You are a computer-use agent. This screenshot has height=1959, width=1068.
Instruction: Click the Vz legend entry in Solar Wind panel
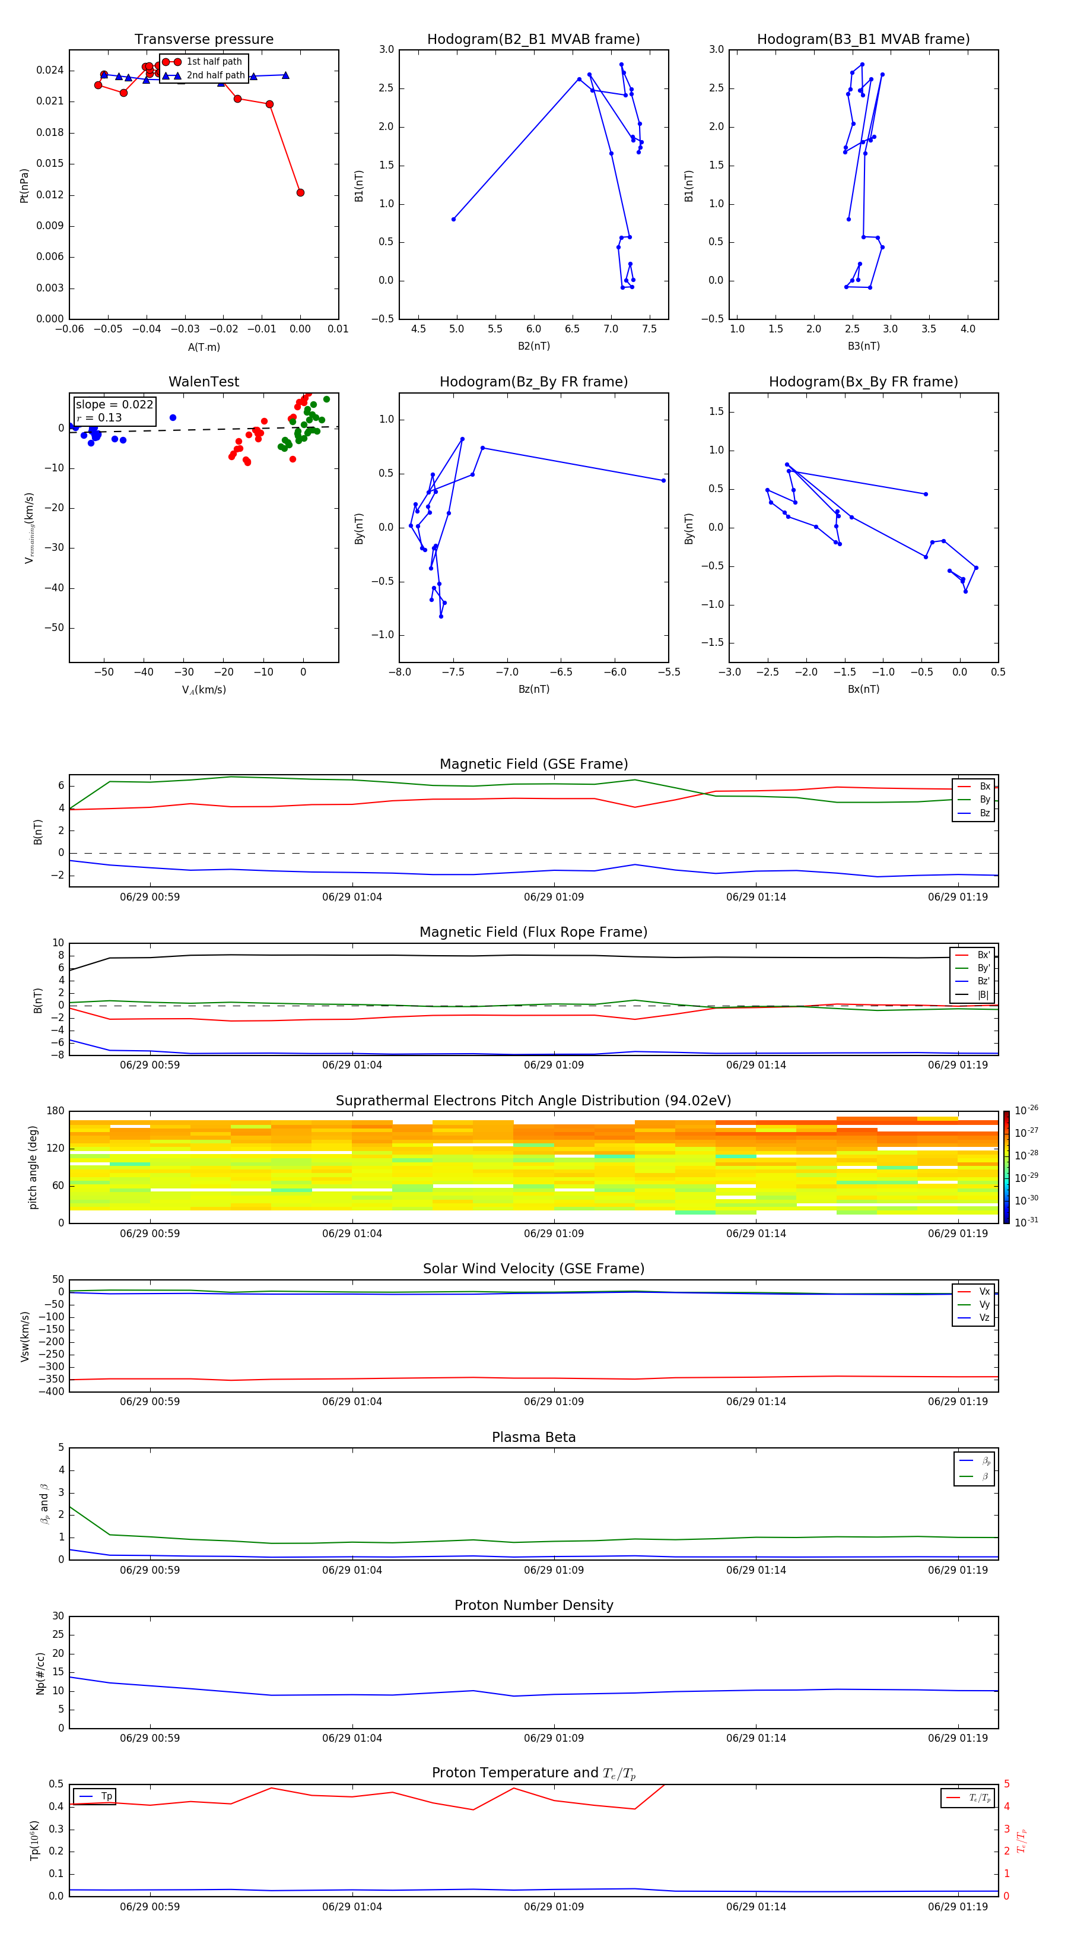[974, 1317]
